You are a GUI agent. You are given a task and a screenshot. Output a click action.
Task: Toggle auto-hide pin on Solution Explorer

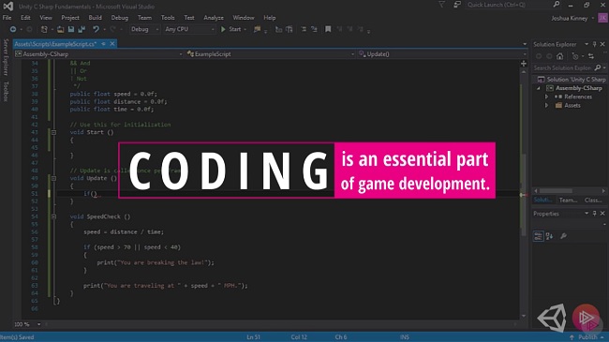pos(595,44)
